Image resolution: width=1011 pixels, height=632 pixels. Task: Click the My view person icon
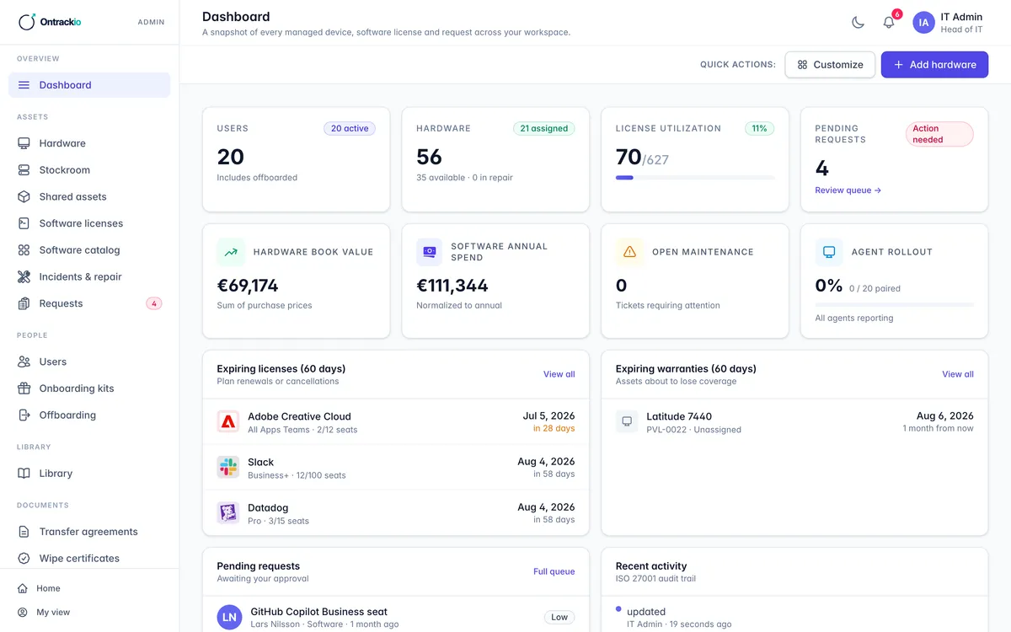[x=23, y=613]
